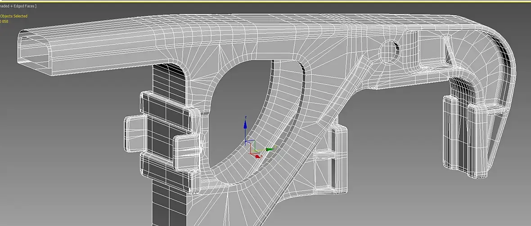Viewport: 531px width, 226px height.
Task: Click the 'Objects Selected' statistics text
Action: click(x=13, y=16)
